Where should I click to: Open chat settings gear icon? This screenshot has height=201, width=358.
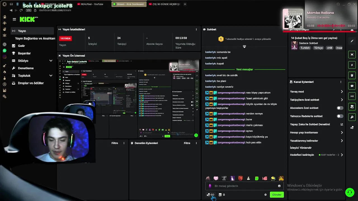click(265, 195)
